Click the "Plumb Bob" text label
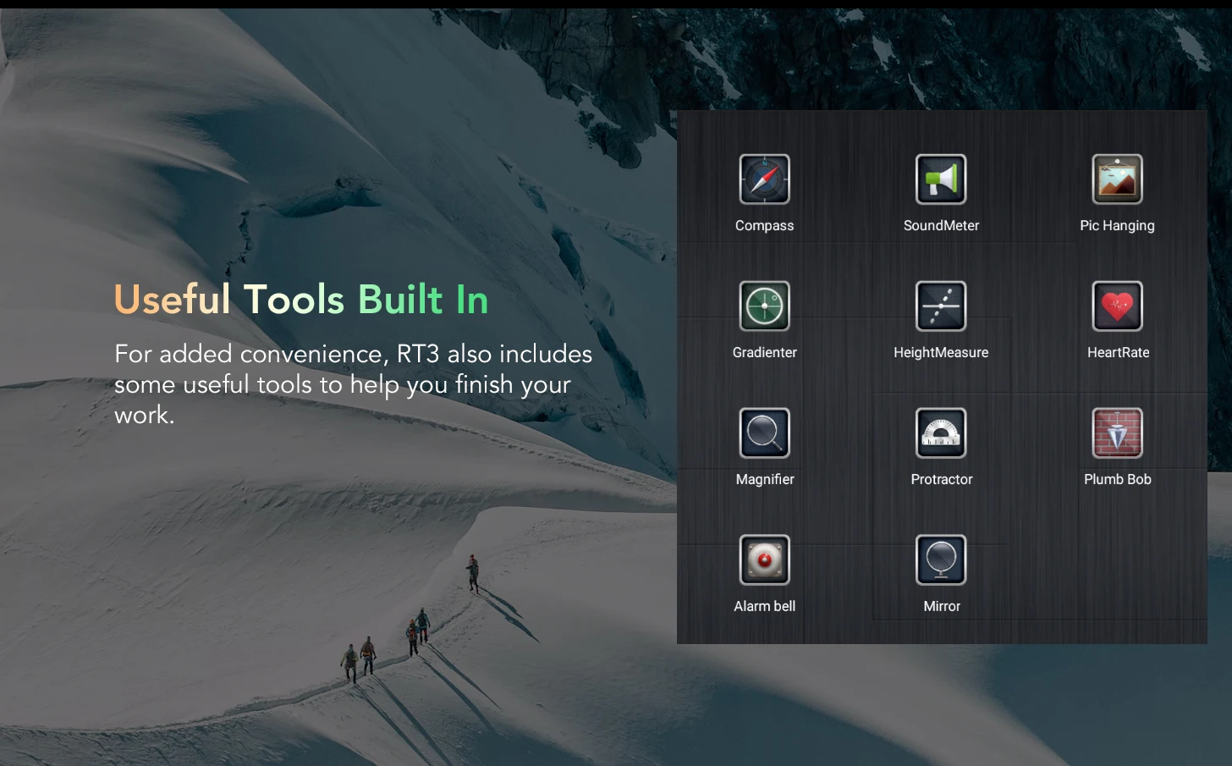Viewport: 1232px width, 766px height. click(1117, 480)
